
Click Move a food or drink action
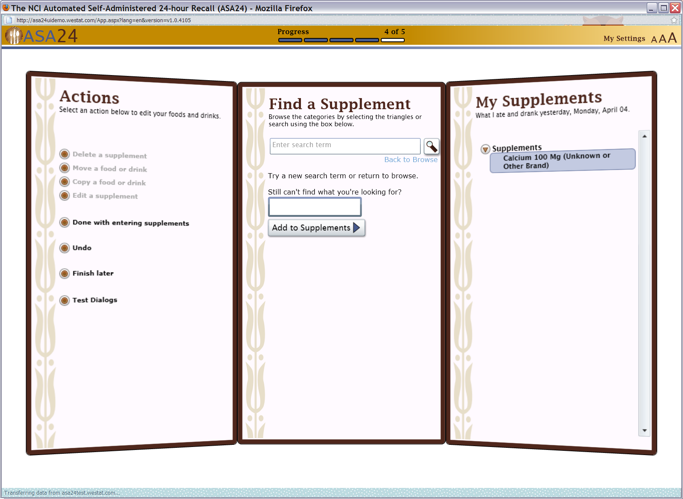(110, 168)
